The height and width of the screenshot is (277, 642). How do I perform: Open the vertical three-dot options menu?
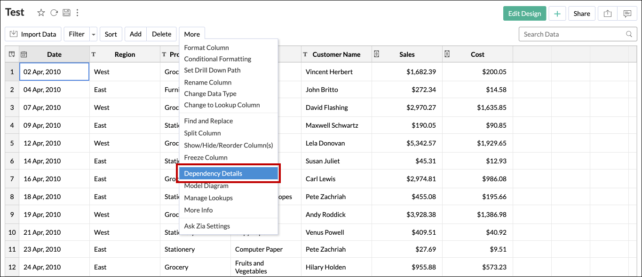click(x=78, y=13)
